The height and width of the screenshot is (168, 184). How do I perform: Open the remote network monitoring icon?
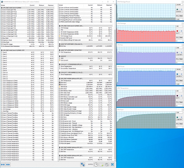click(83, 164)
